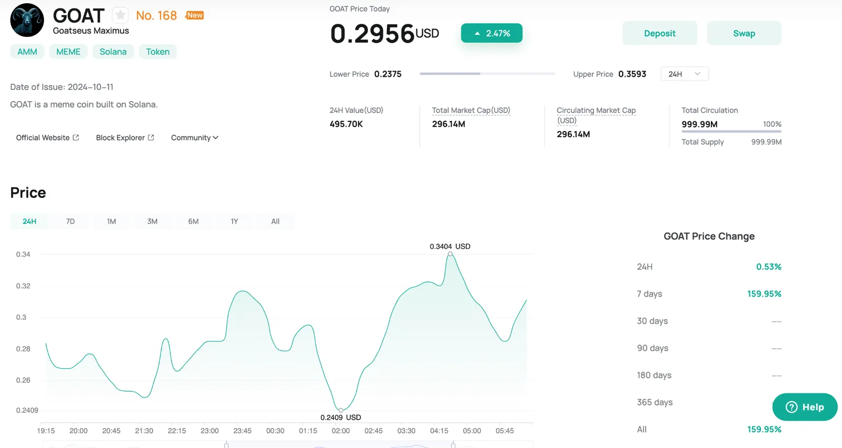Click the No. 168 rank text

tap(156, 16)
